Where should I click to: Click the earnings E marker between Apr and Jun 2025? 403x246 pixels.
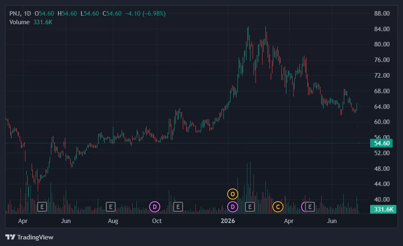pos(42,207)
